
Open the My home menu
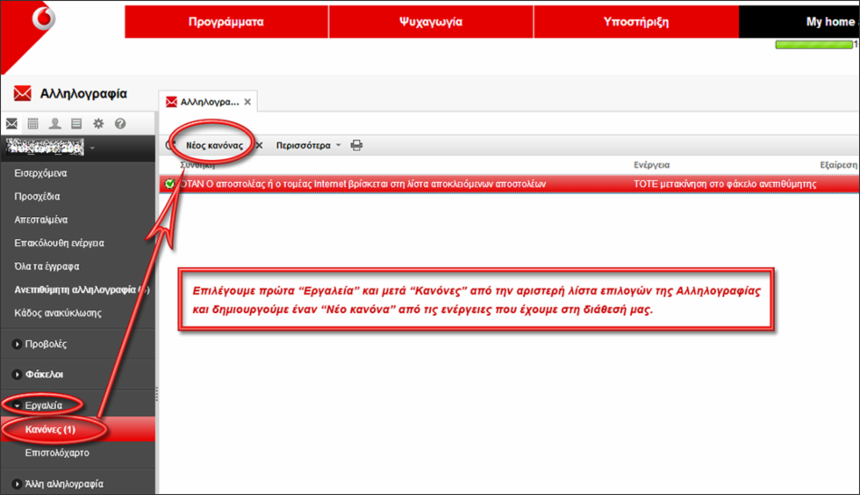click(x=799, y=22)
